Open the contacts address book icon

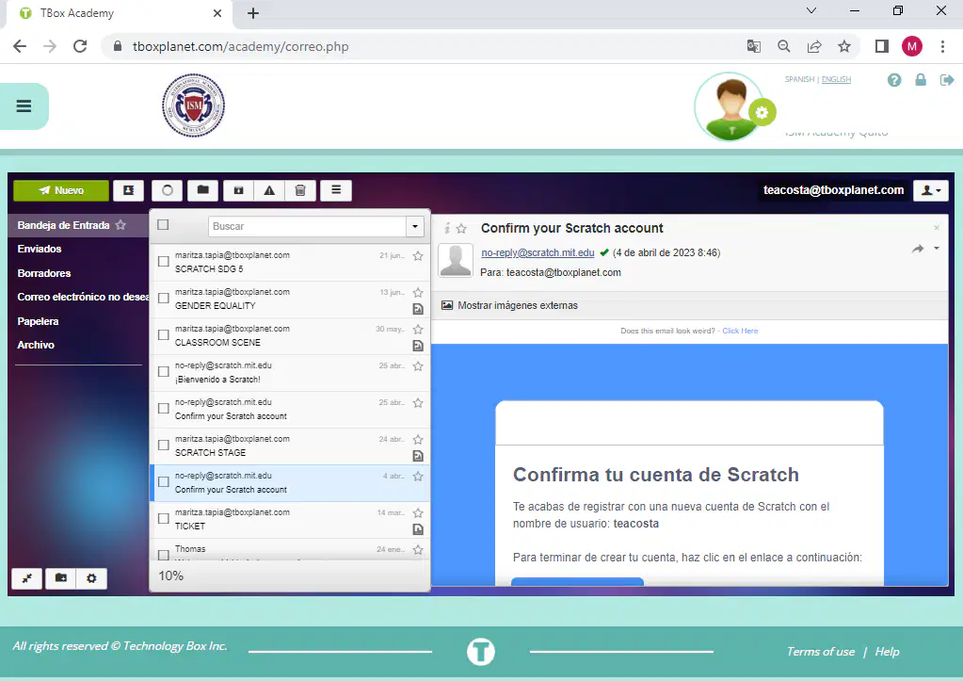click(x=128, y=190)
